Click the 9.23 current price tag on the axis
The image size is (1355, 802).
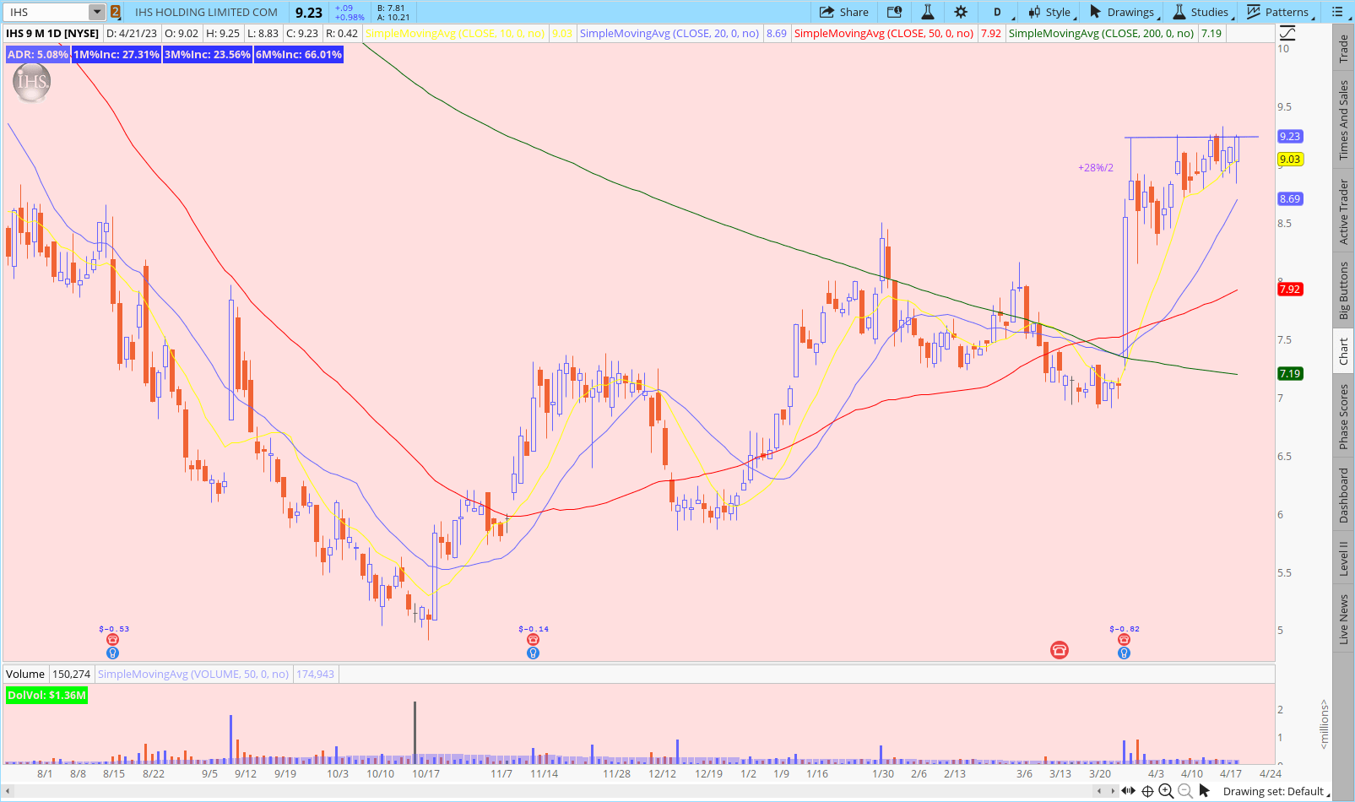coord(1290,136)
